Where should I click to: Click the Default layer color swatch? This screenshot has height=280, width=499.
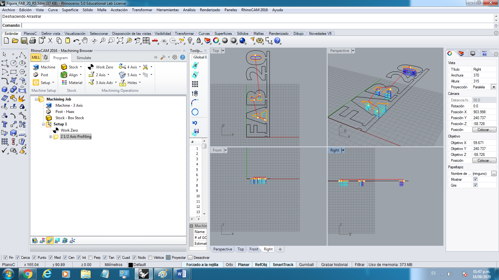pyautogui.click(x=131, y=265)
